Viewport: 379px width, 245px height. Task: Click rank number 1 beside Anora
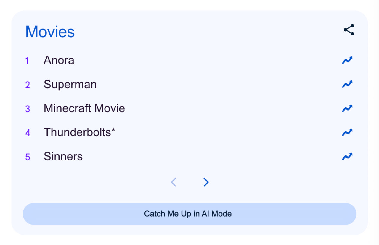coord(27,61)
